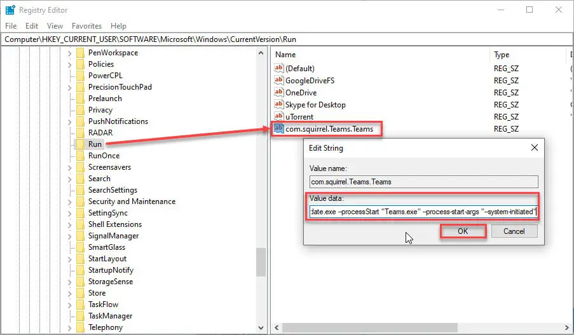Click the Privacy folder icon
The width and height of the screenshot is (574, 335).
point(80,110)
